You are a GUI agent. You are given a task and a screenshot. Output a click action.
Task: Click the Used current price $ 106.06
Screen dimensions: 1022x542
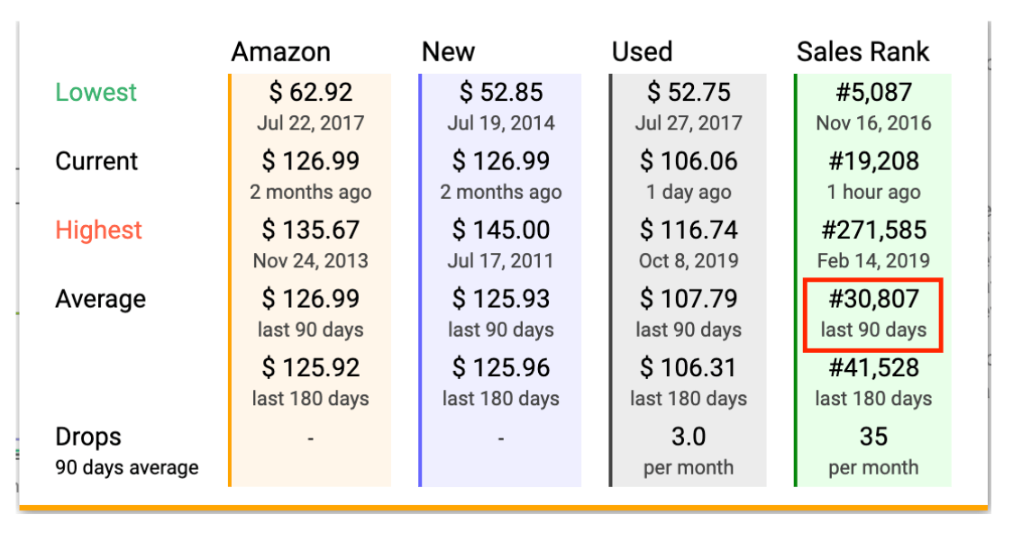689,161
